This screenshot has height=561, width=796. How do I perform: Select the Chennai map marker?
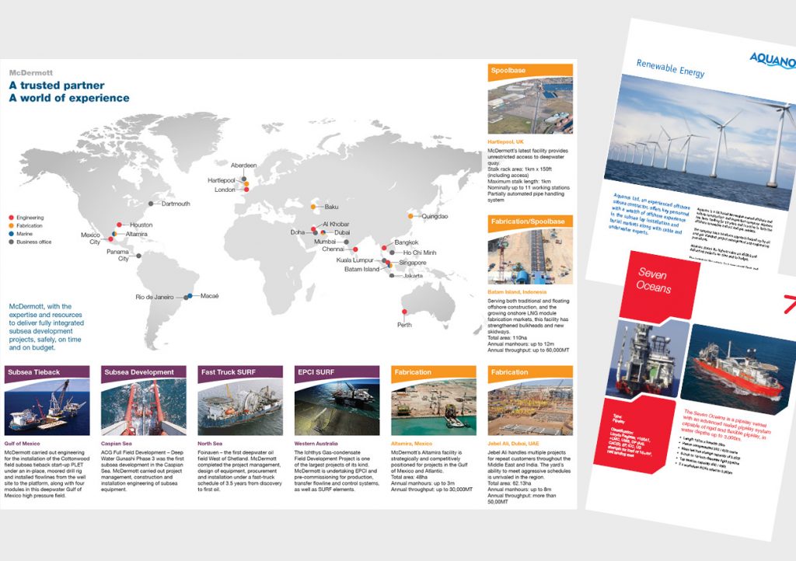(354, 249)
